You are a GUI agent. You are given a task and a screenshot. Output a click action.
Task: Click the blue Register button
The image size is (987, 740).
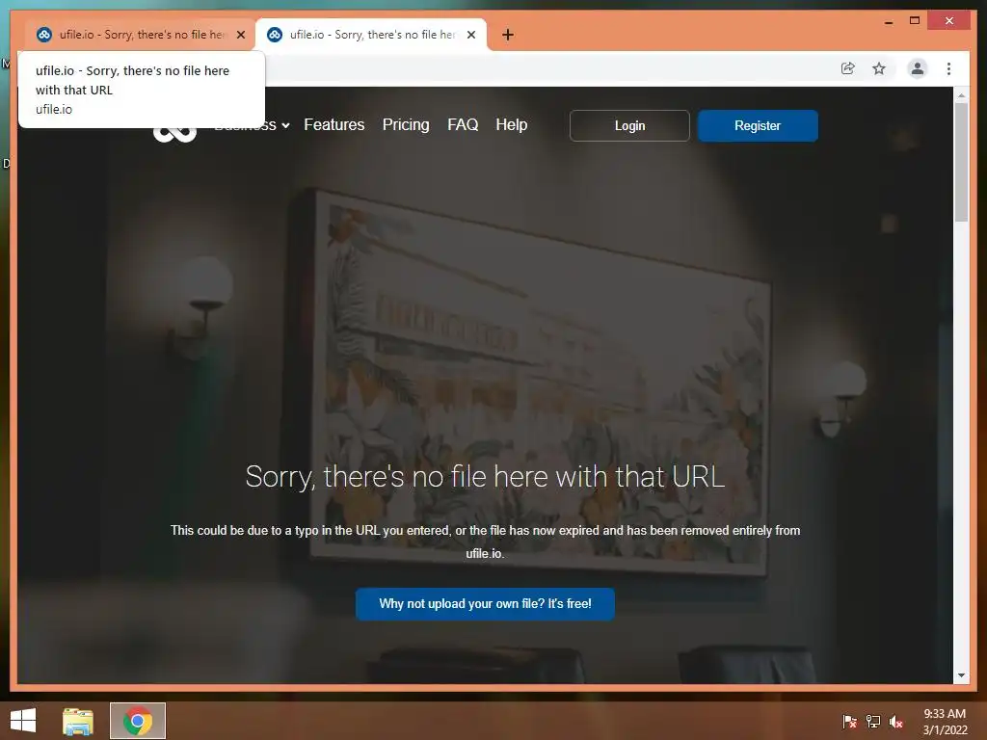click(758, 125)
